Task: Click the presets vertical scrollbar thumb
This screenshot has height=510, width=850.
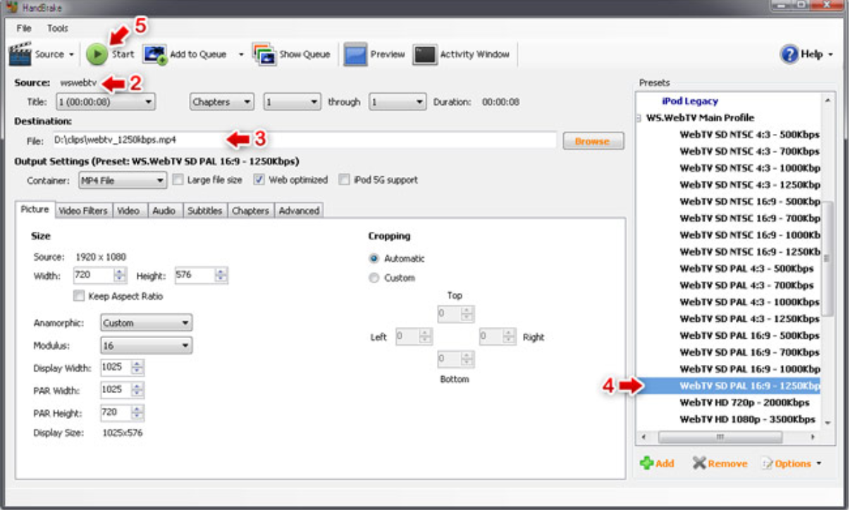Action: [828, 258]
